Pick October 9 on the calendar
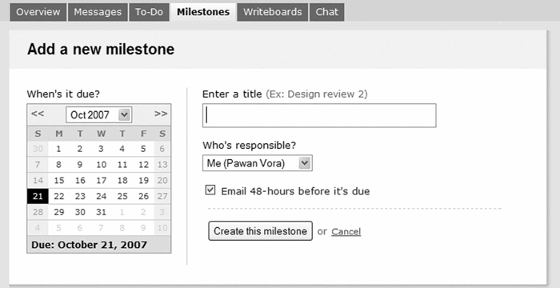Image resolution: width=560 pixels, height=288 pixels. 80,165
